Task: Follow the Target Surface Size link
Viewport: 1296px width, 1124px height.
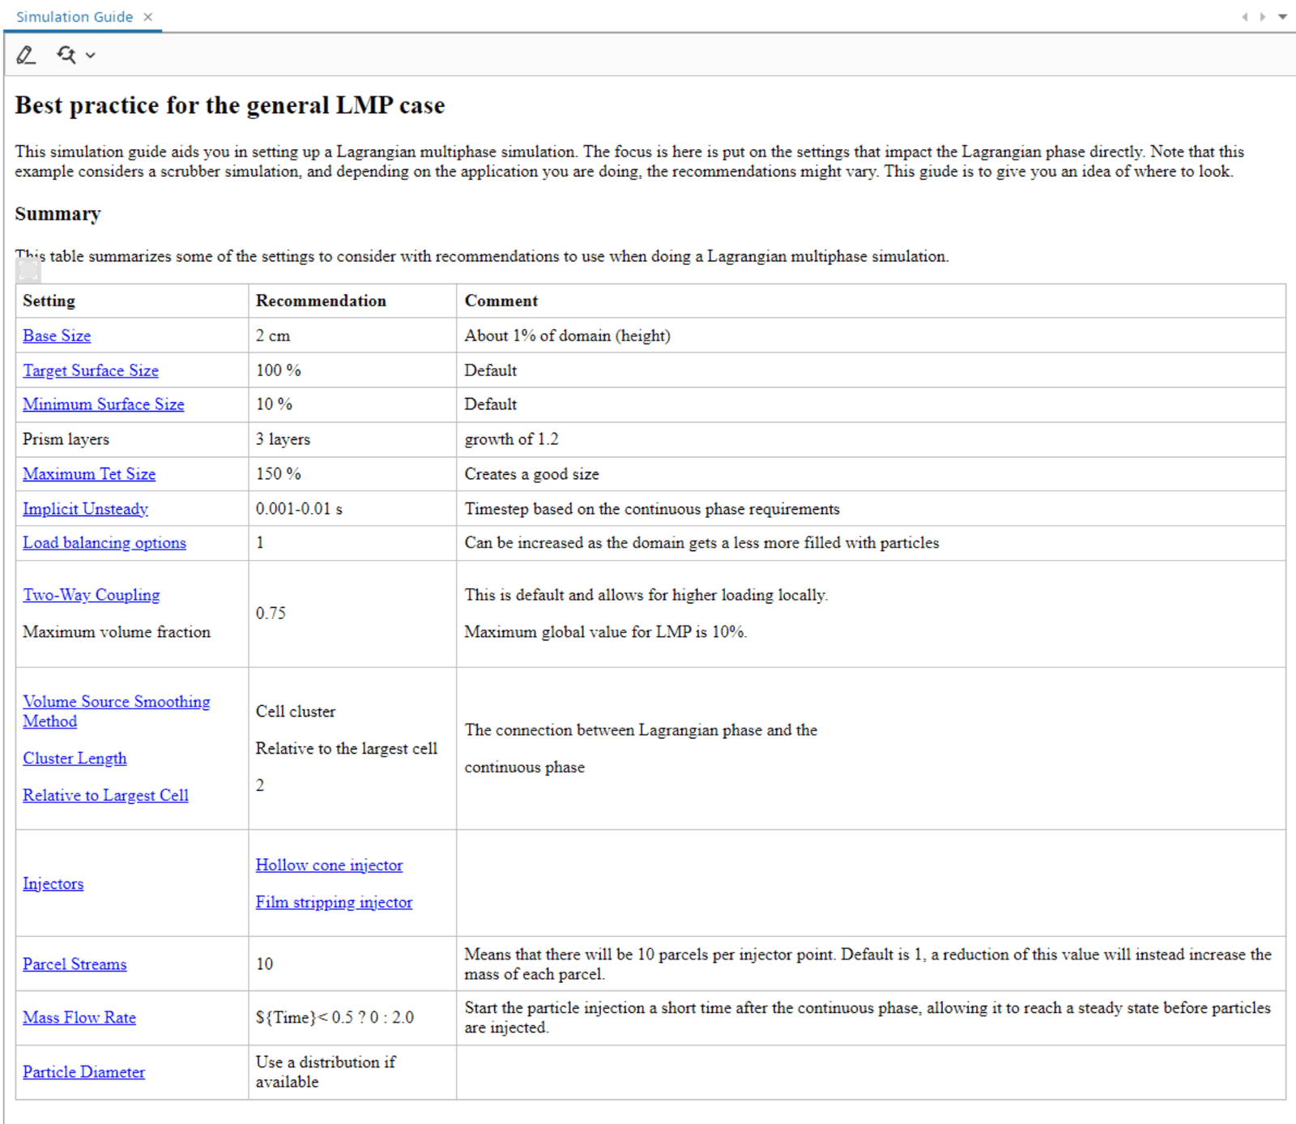Action: (x=91, y=370)
